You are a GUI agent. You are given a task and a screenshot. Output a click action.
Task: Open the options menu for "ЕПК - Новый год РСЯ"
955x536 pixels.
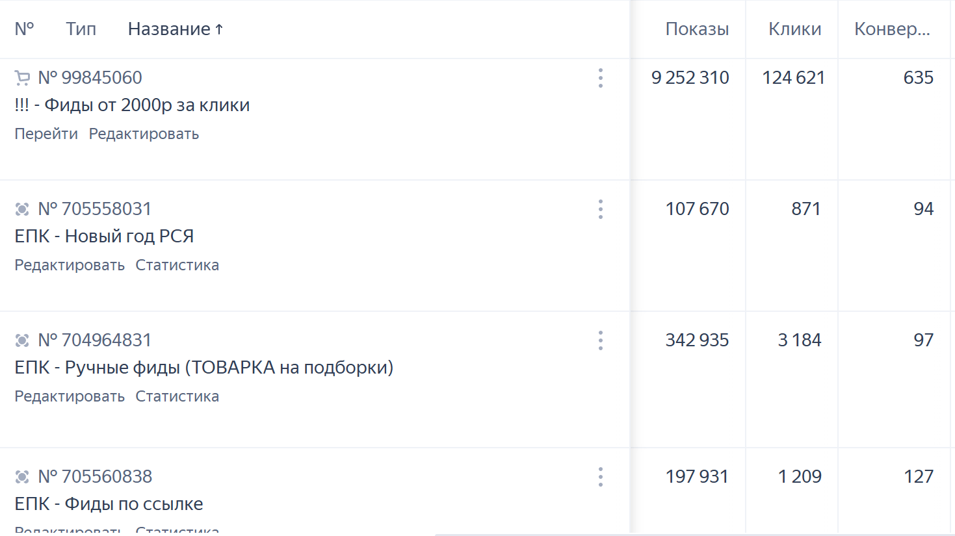pos(600,209)
